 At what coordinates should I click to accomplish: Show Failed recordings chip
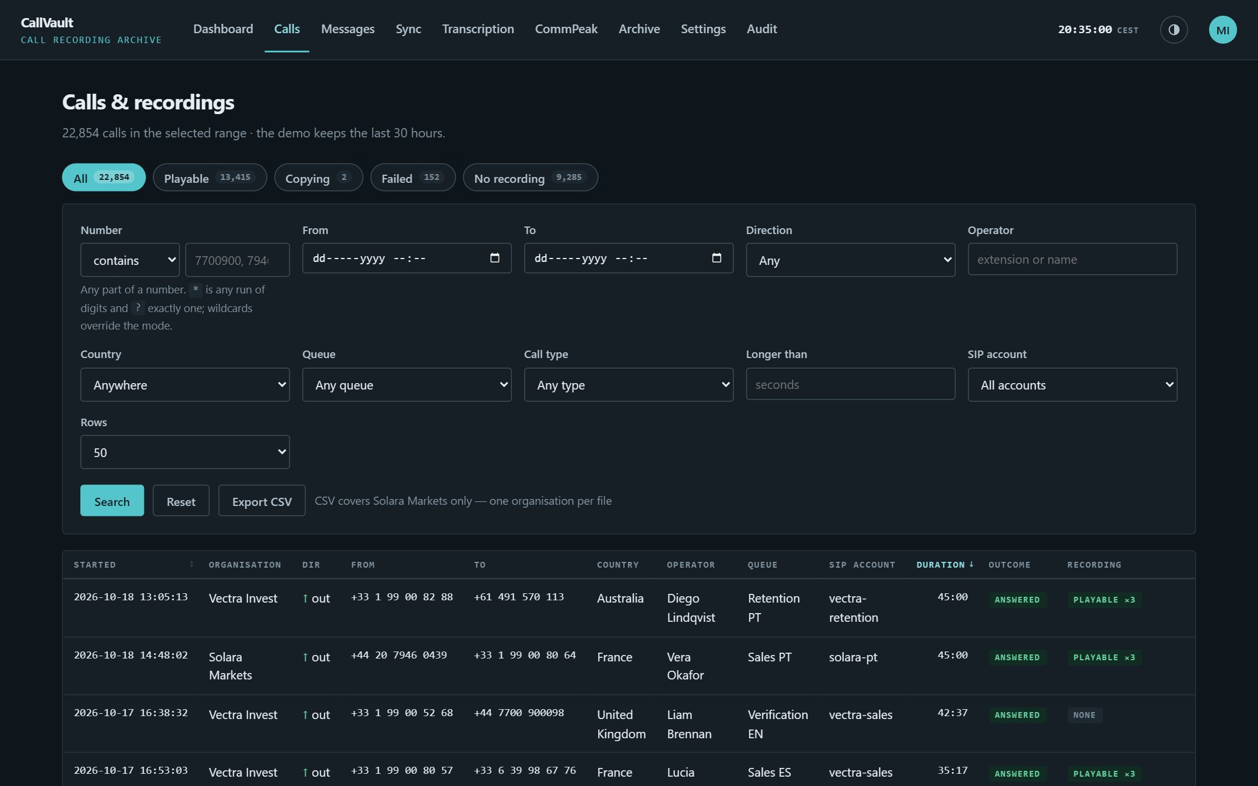(x=413, y=178)
